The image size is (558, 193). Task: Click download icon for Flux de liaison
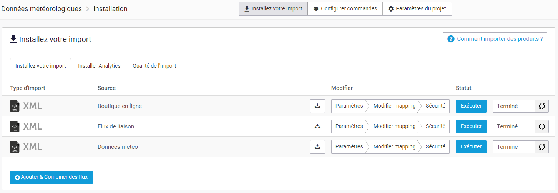317,126
